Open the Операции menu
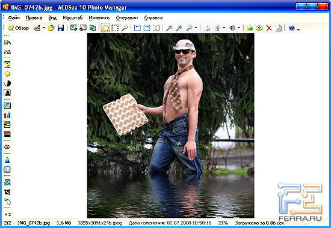This screenshot has width=331, height=228. 127,18
